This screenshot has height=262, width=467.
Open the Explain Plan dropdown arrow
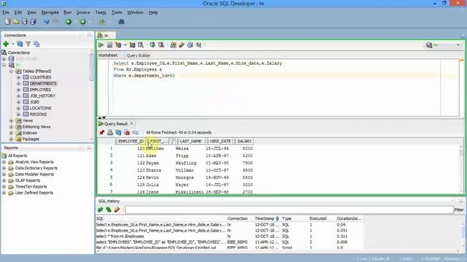[x=125, y=45]
